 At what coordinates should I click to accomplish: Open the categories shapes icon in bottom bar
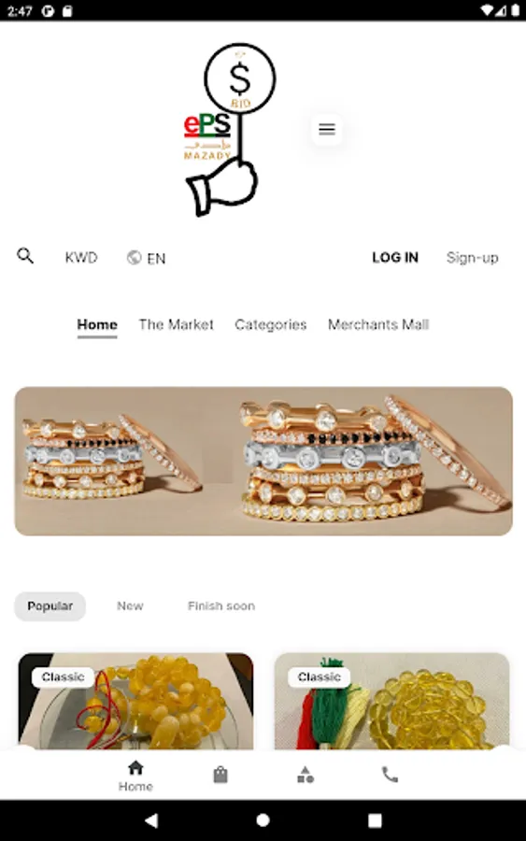point(306,775)
